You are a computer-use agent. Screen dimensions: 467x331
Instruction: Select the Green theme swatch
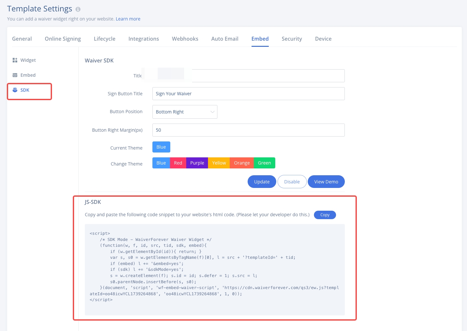[264, 163]
